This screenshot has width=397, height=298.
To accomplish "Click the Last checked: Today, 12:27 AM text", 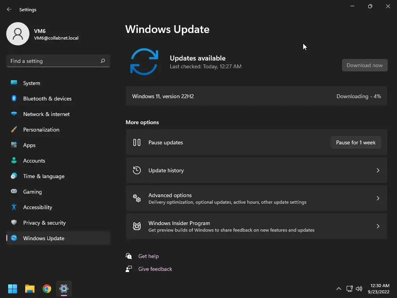I will (205, 66).
